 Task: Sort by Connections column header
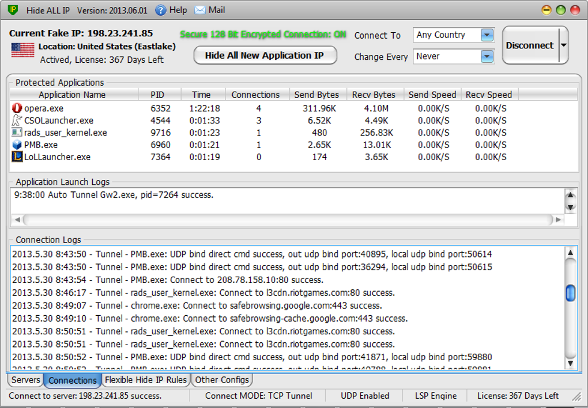(257, 95)
